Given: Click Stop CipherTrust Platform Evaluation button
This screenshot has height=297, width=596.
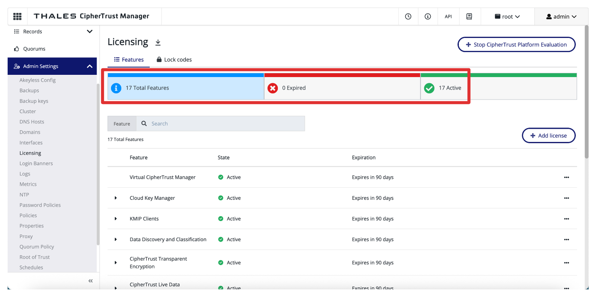Looking at the screenshot, I should coord(516,45).
